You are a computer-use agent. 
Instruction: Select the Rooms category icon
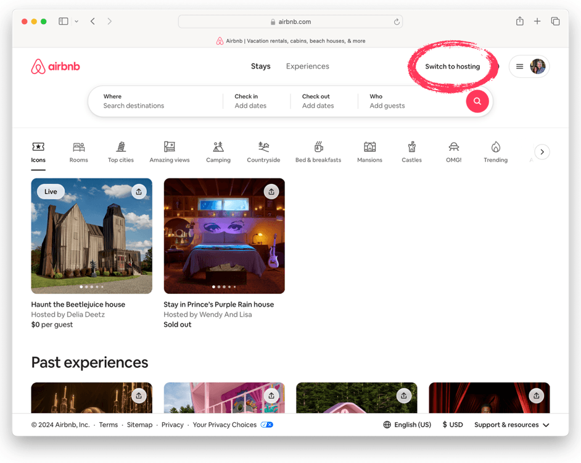point(78,148)
